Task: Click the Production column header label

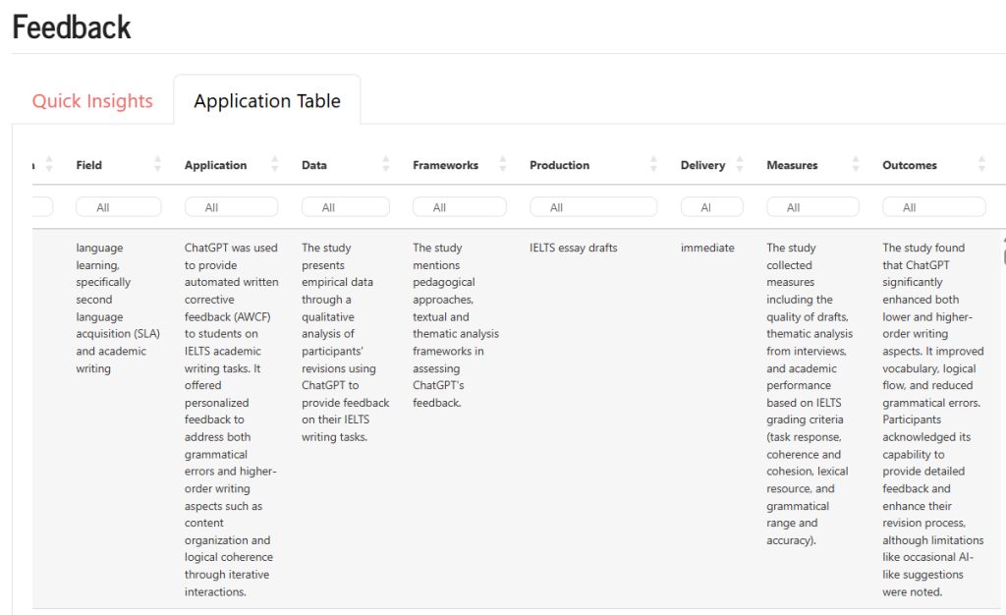Action: [x=559, y=165]
